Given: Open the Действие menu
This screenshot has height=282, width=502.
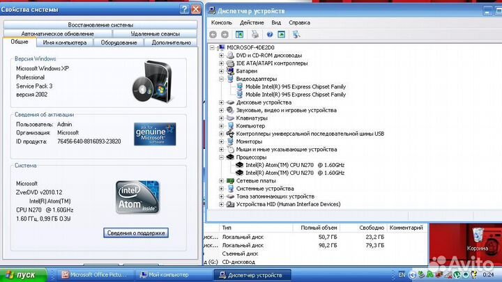Looking at the screenshot, I should pyautogui.click(x=252, y=23).
